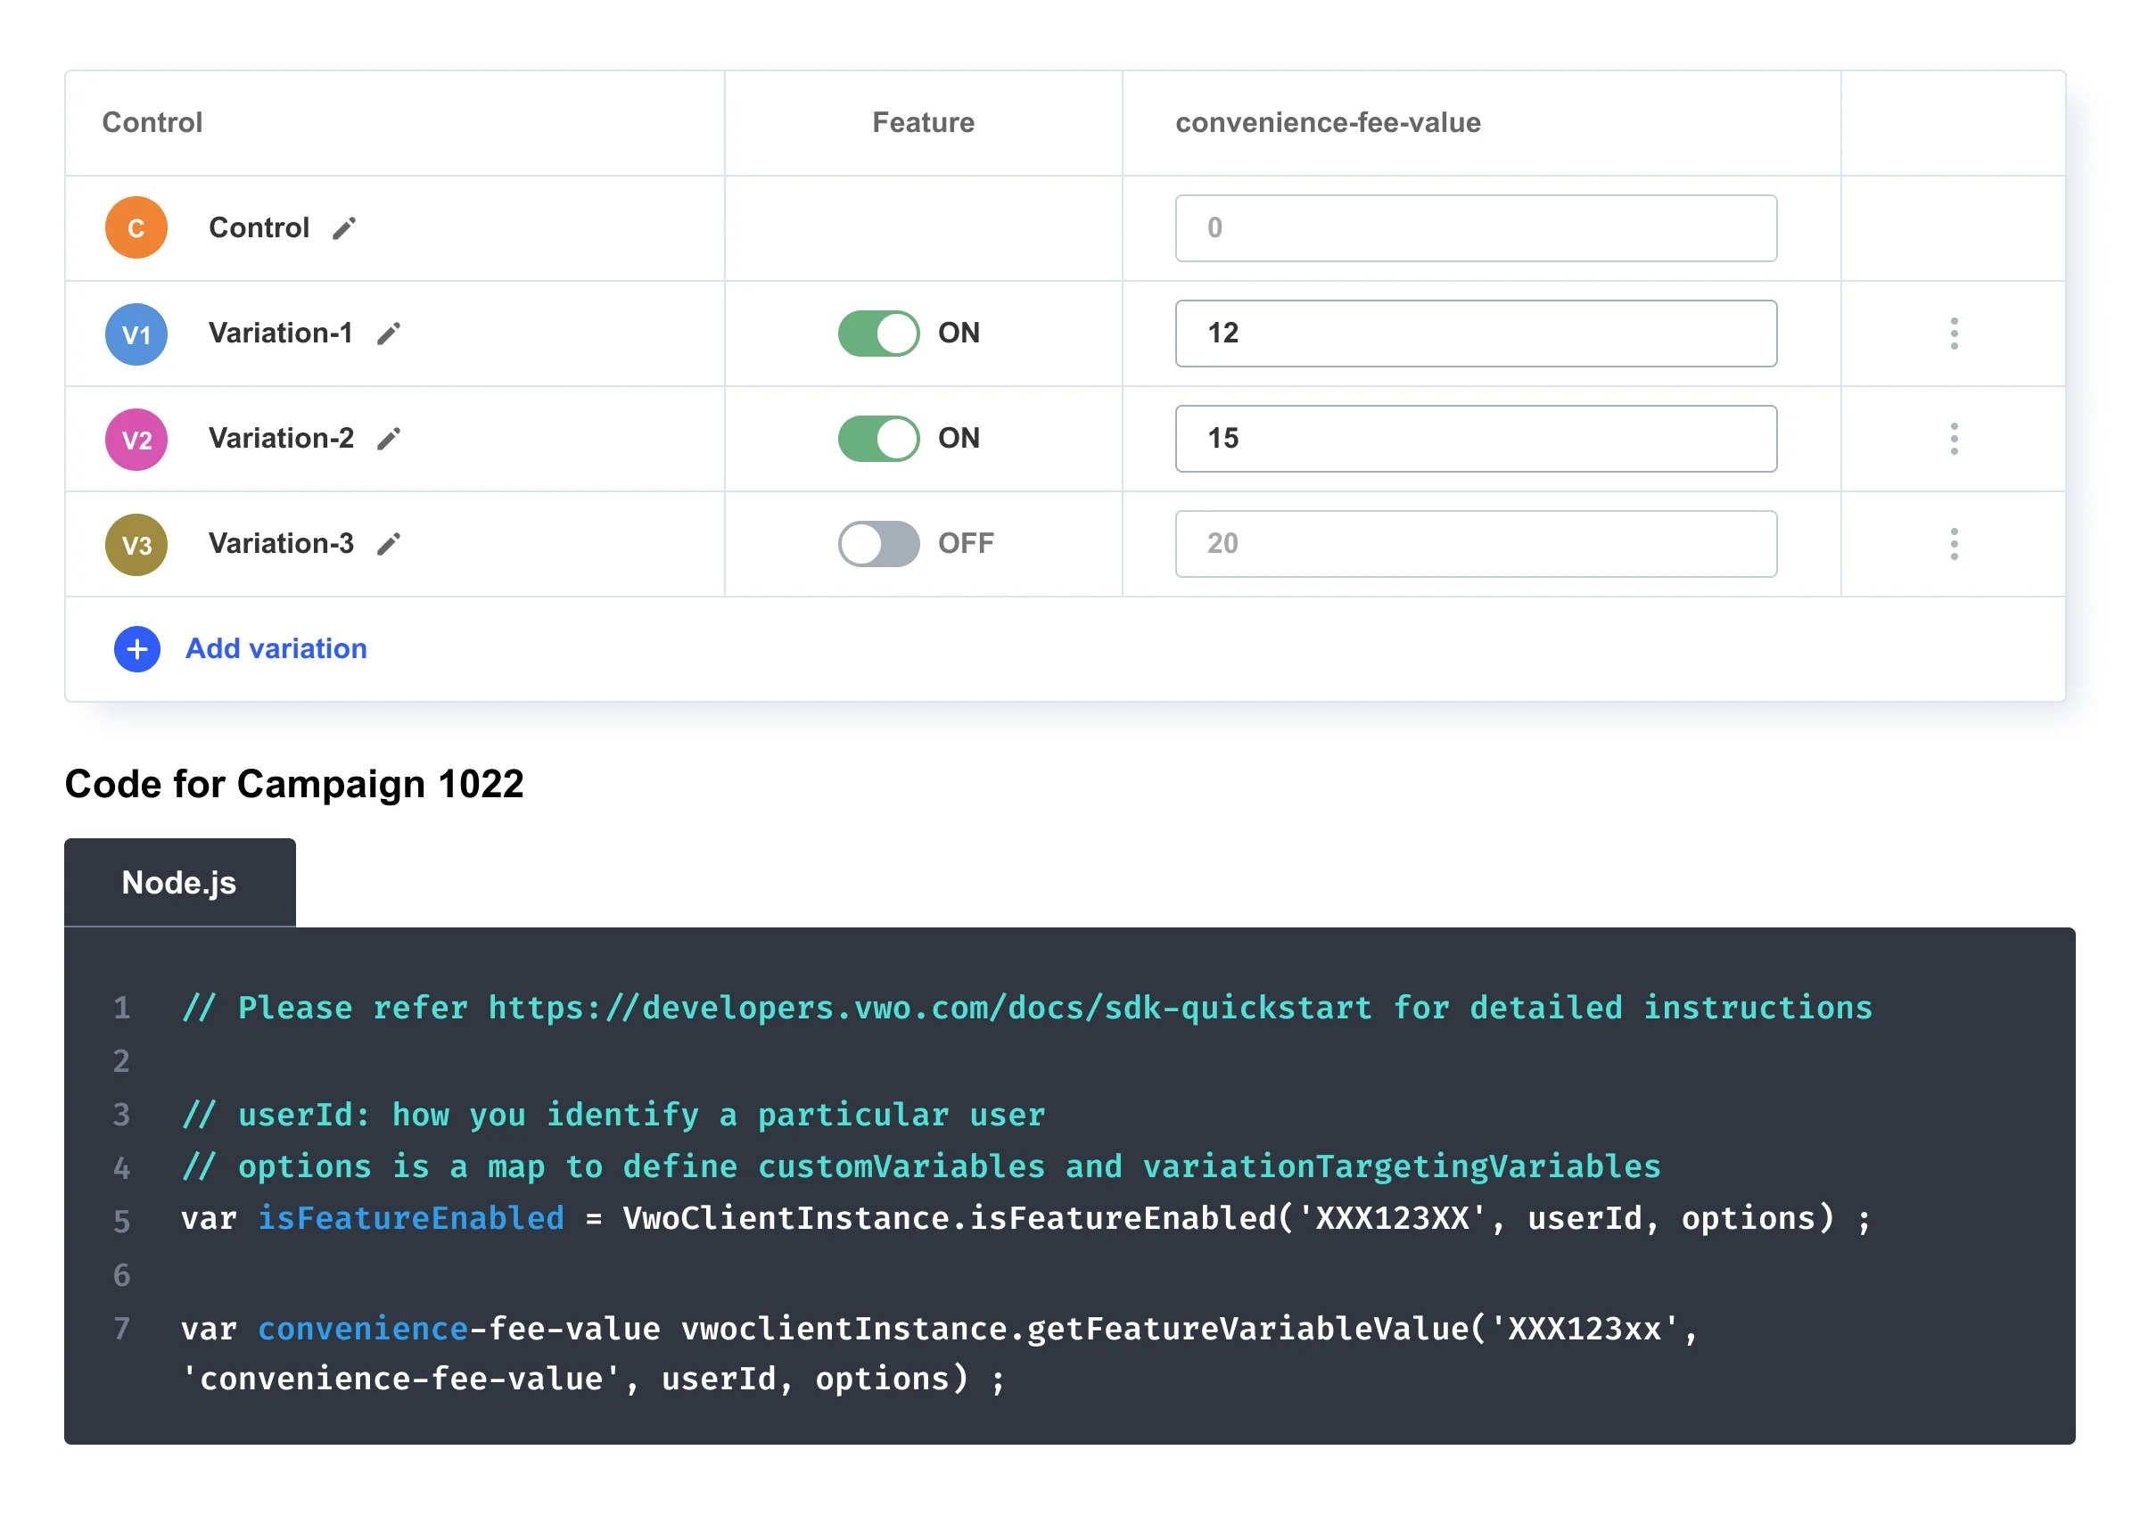This screenshot has width=2140, height=1516.
Task: Click the pencil icon beside Variation-2
Action: [x=388, y=439]
